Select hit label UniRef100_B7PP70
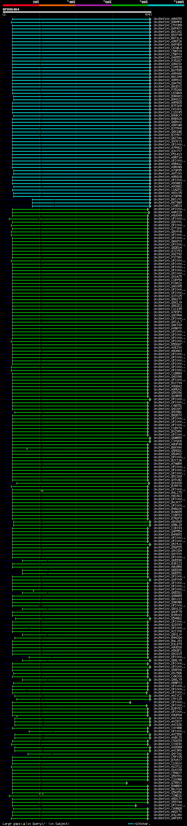 point(168,486)
